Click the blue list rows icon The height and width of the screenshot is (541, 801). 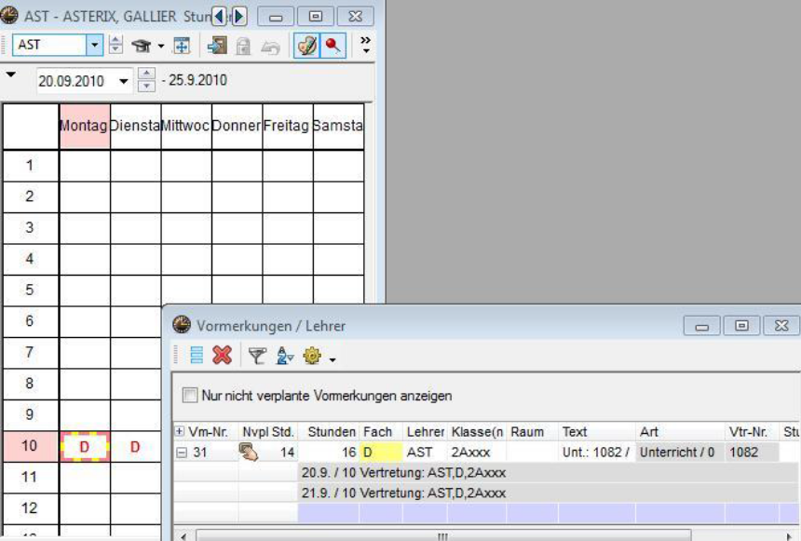(x=197, y=355)
